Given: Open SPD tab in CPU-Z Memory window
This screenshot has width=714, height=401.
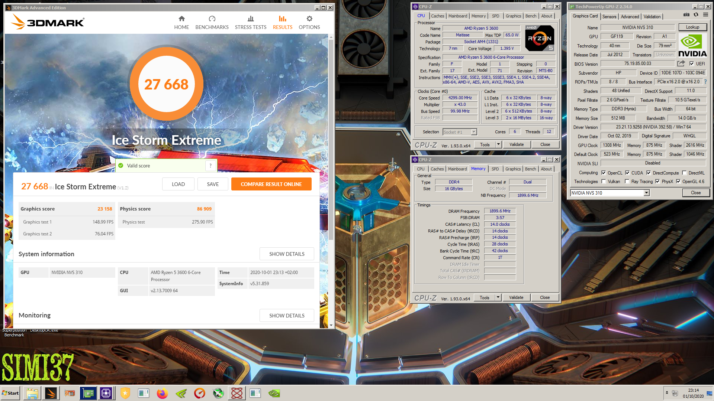Looking at the screenshot, I should click(x=495, y=169).
